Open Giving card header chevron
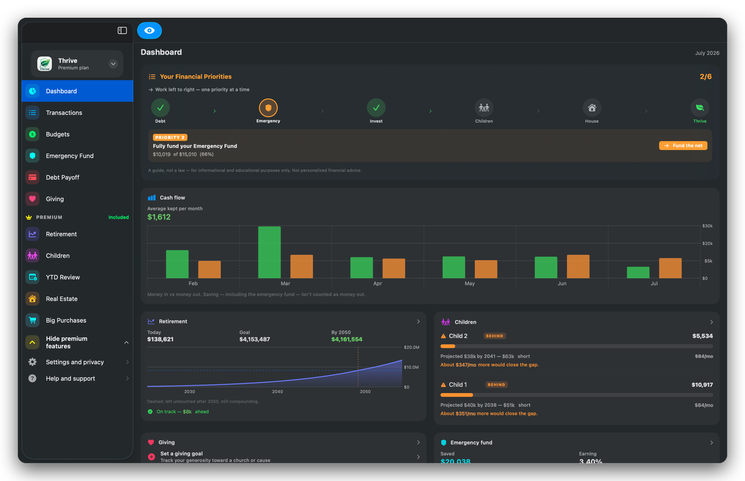Screen dimensions: 745x481 (418, 442)
